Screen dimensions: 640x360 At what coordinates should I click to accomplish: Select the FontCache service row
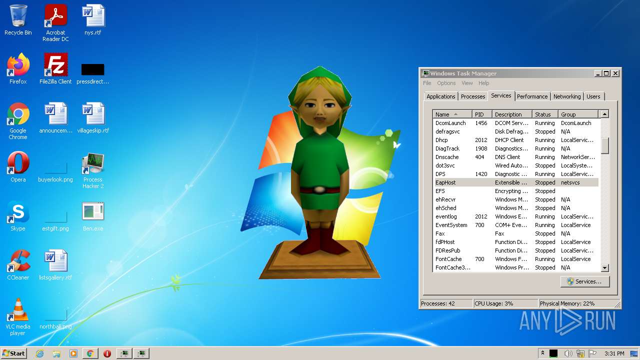[515, 259]
